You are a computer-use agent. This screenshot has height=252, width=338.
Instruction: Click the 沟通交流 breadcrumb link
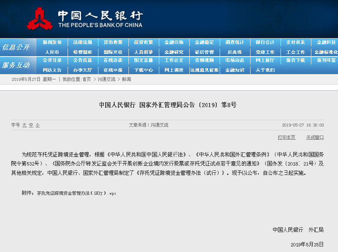(107, 79)
